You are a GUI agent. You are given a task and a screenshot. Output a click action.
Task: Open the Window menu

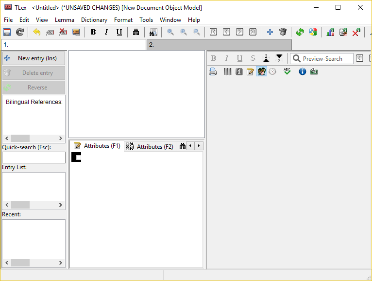tap(170, 20)
